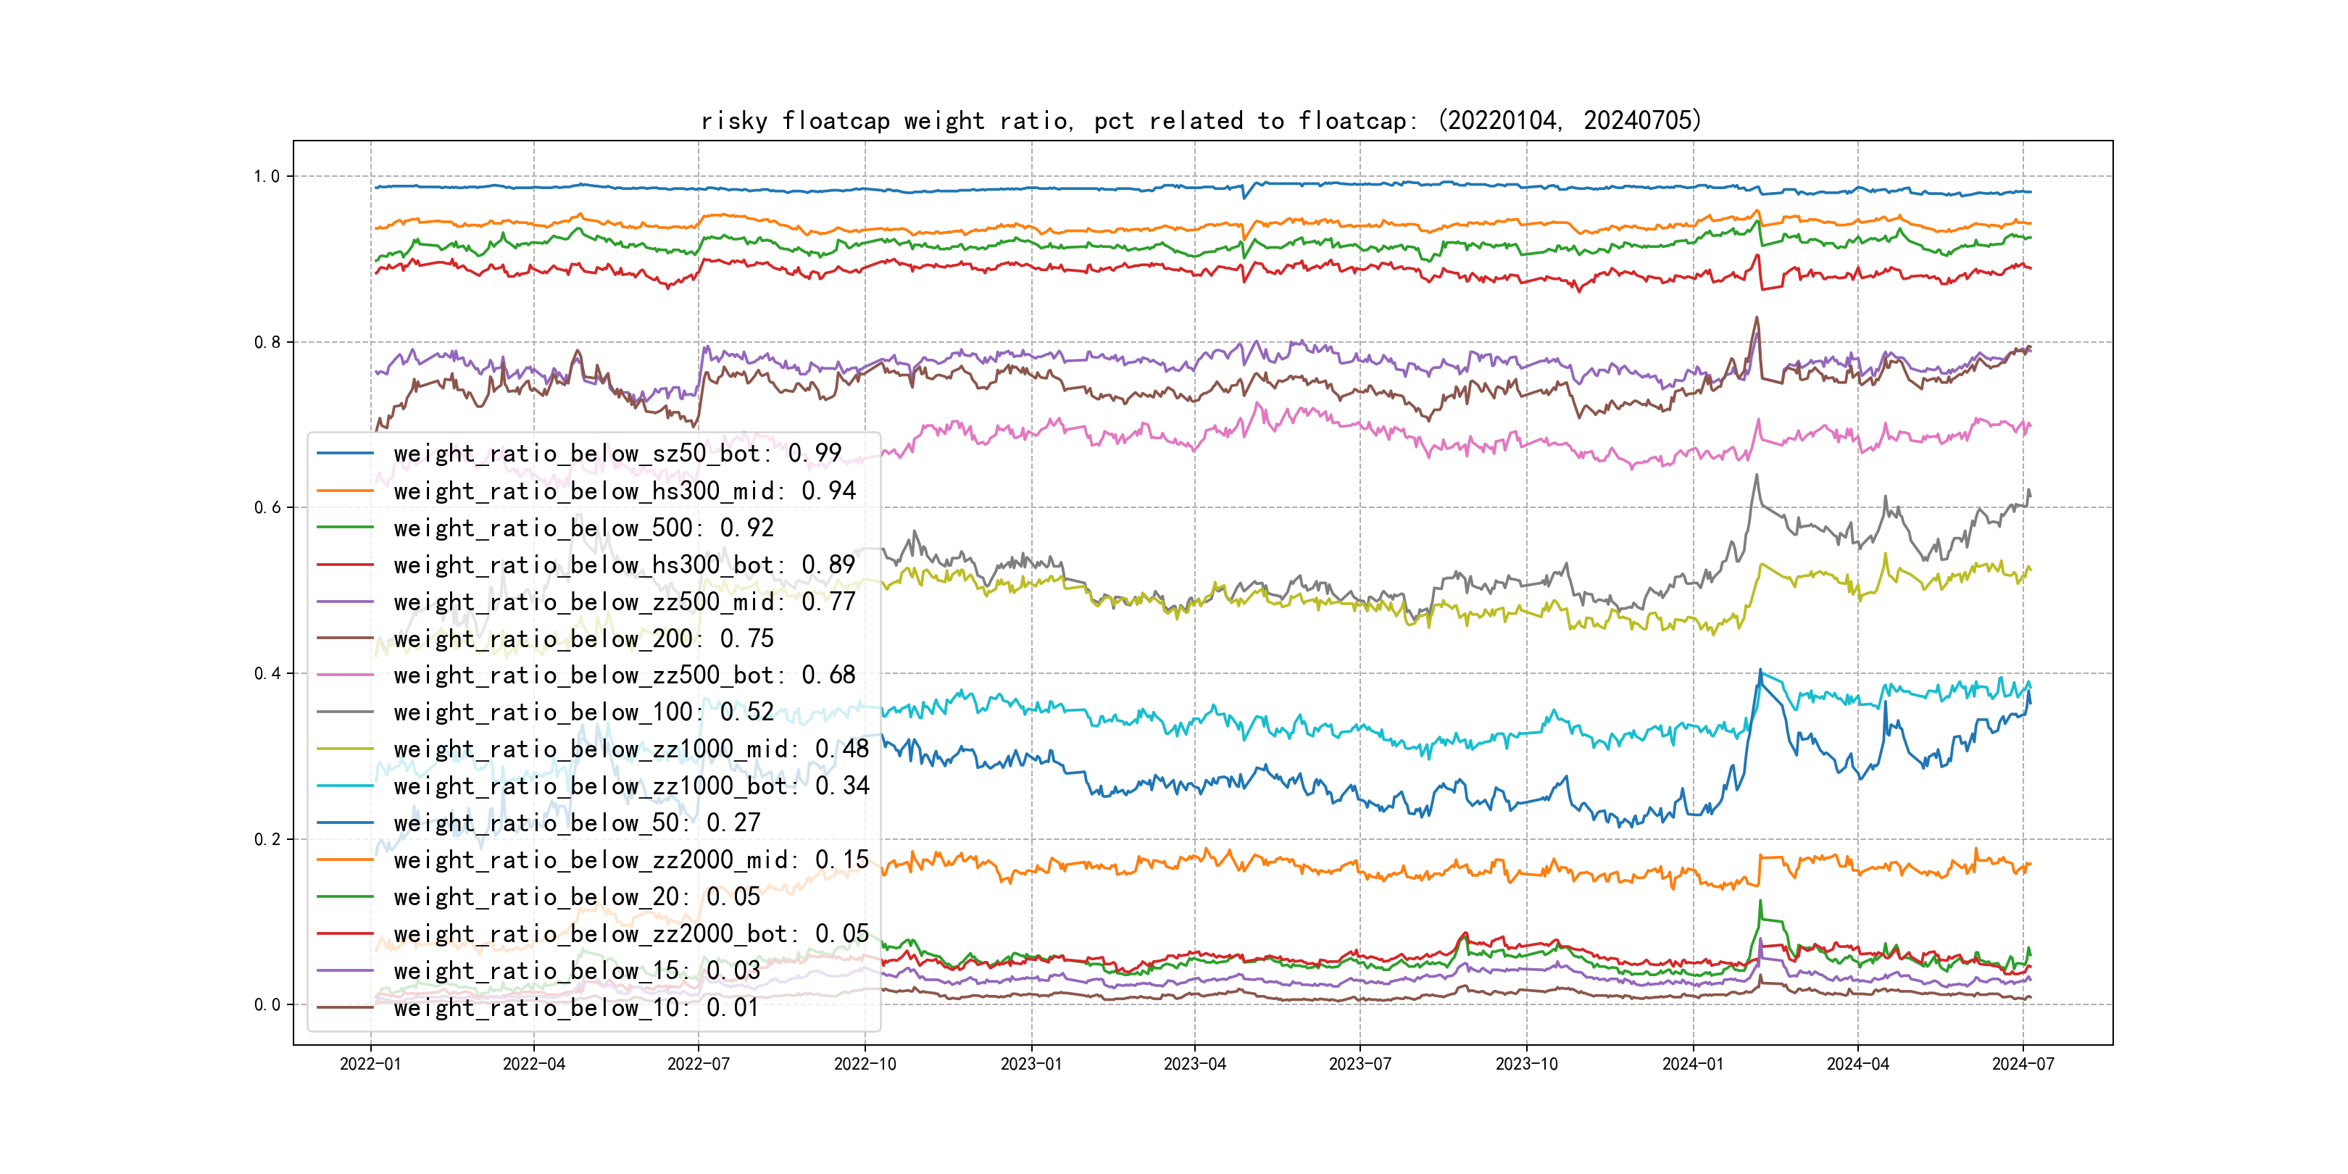Image resolution: width=2348 pixels, height=1174 pixels.
Task: Click blue line swatch for sz50_bot legend entry
Action: click(x=344, y=453)
